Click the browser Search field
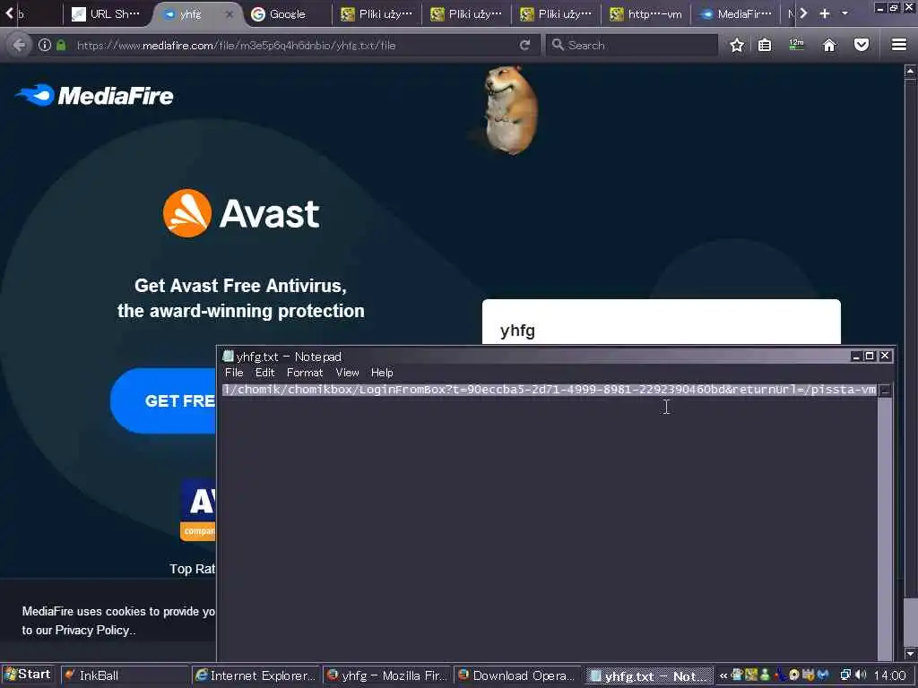The width and height of the screenshot is (918, 688). click(x=632, y=45)
